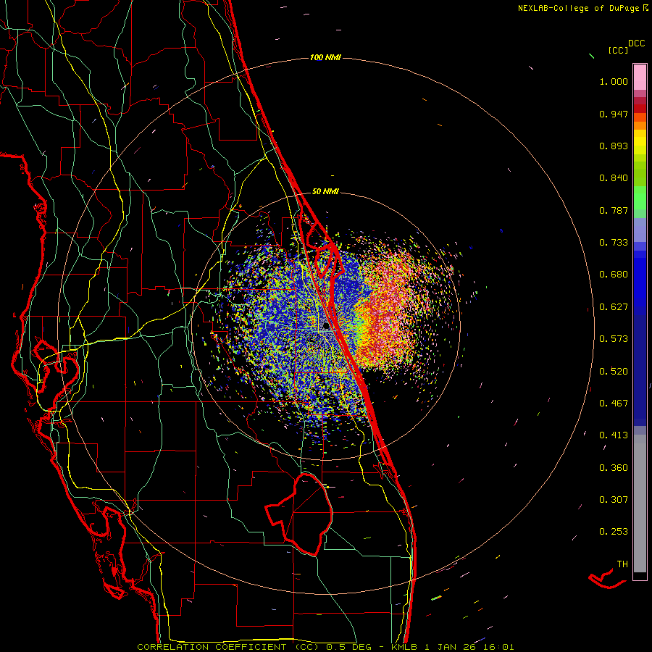This screenshot has width=652, height=652.
Task: Click the 0.947 color scale value
Action: 614,114
